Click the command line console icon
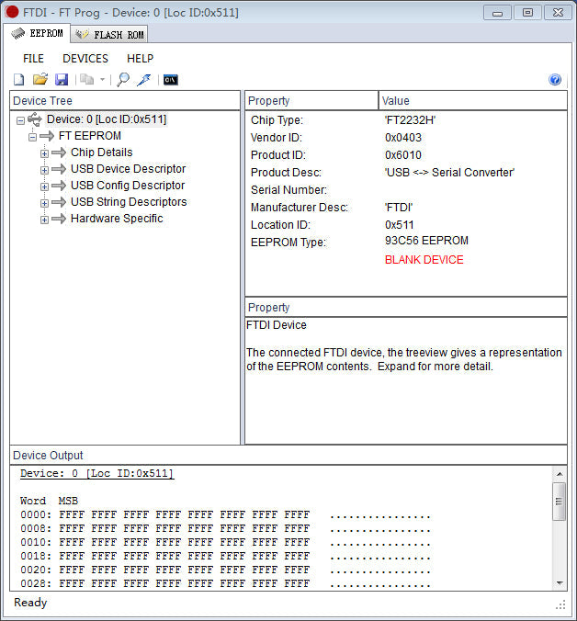 tap(171, 80)
